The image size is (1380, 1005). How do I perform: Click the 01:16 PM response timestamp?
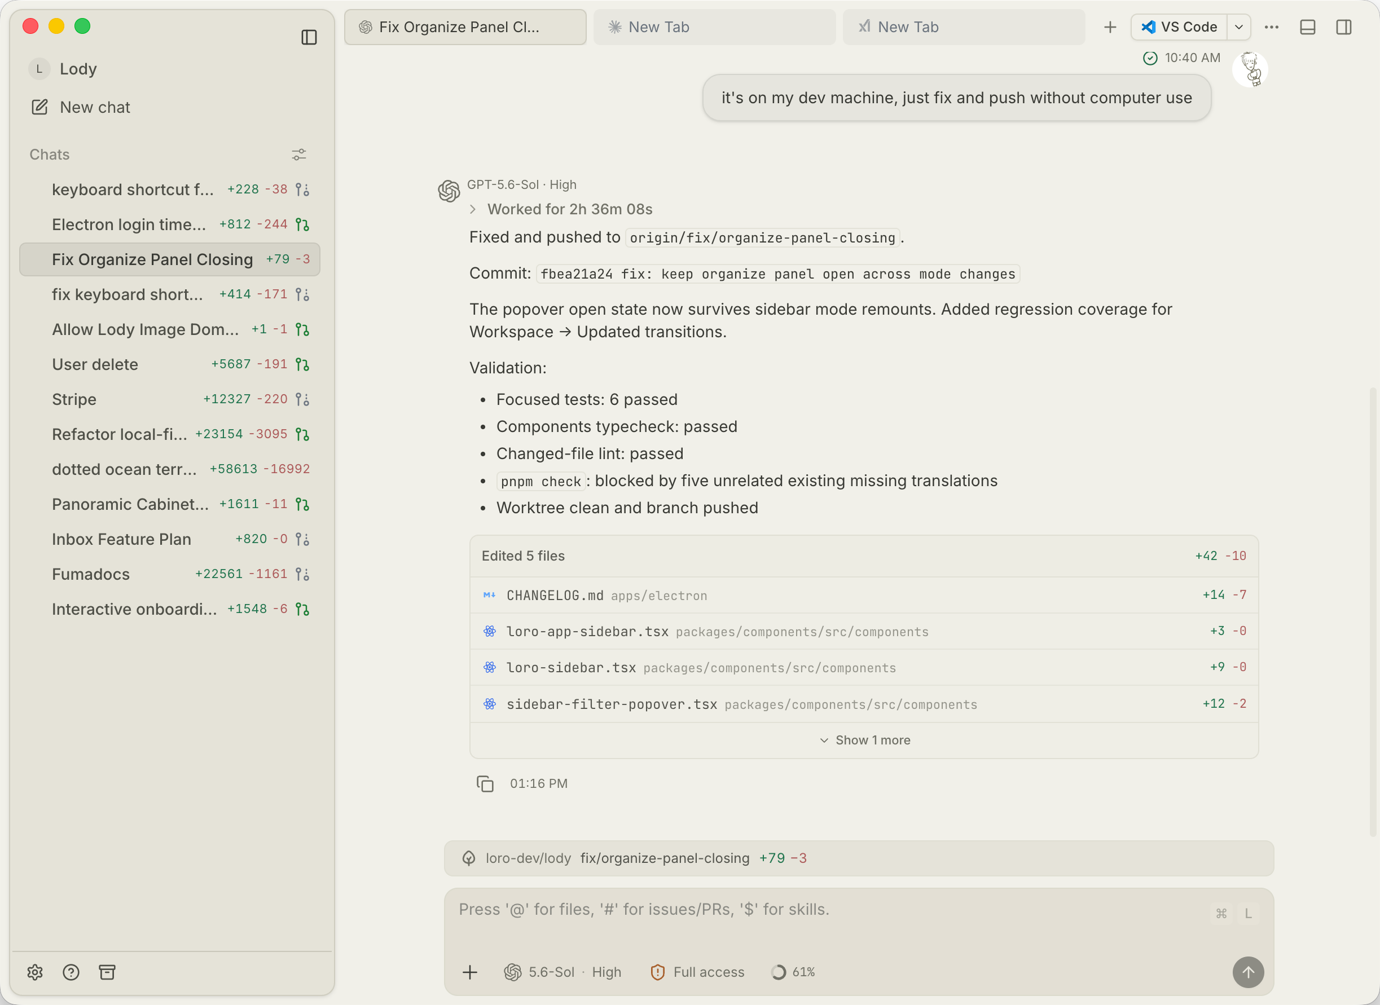pos(538,783)
